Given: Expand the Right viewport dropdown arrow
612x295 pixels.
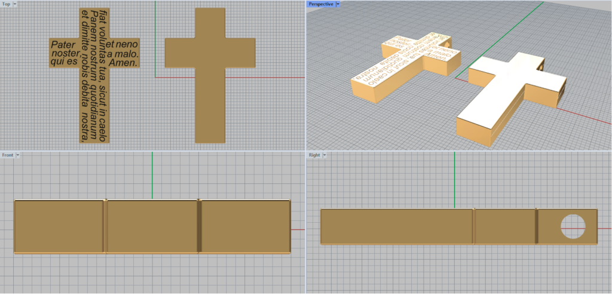Looking at the screenshot, I should tap(325, 155).
